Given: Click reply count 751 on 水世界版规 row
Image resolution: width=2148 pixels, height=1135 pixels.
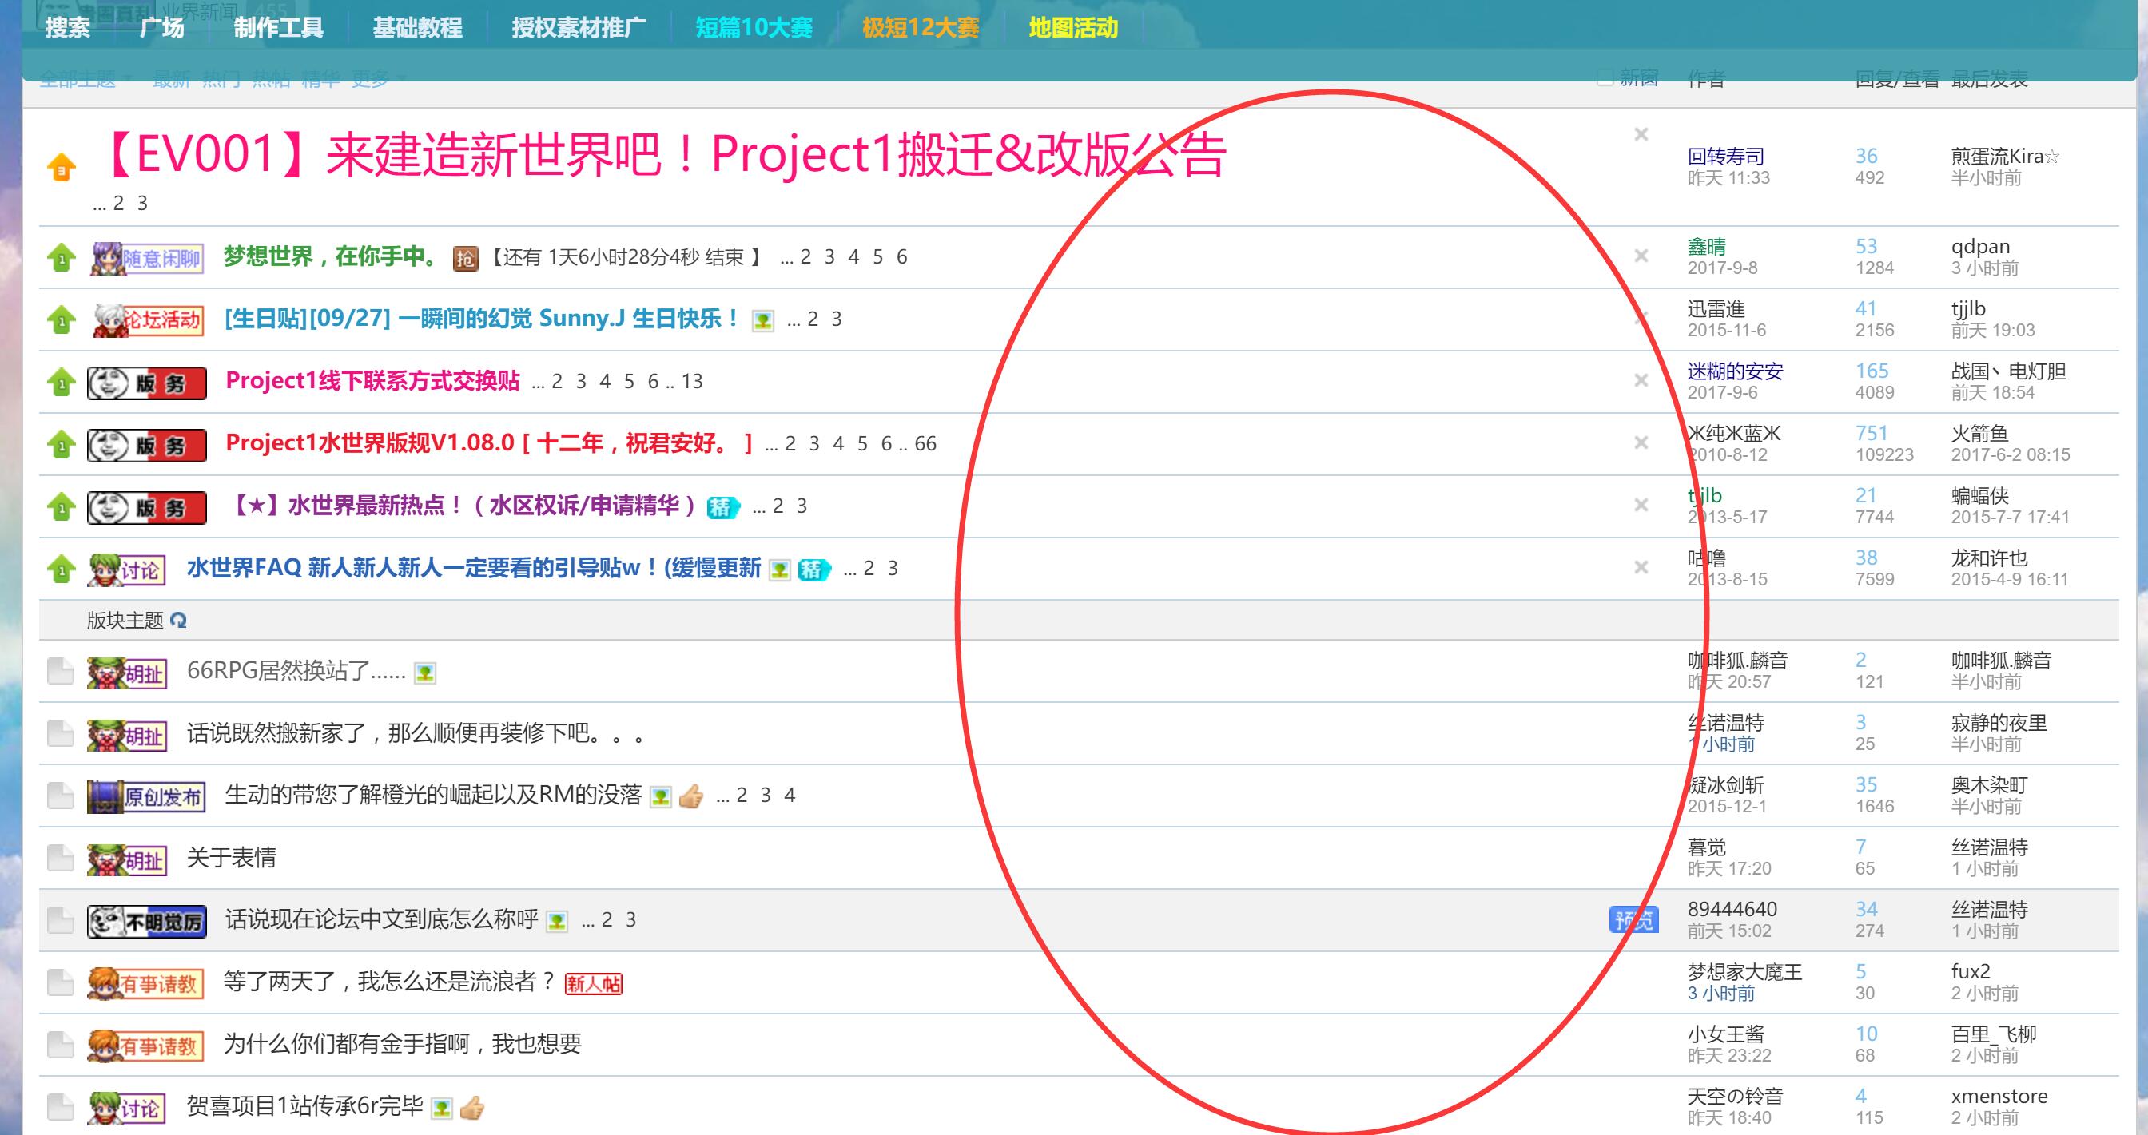Looking at the screenshot, I should [1872, 434].
